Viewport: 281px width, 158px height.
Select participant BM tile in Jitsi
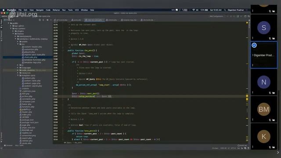[264, 109]
